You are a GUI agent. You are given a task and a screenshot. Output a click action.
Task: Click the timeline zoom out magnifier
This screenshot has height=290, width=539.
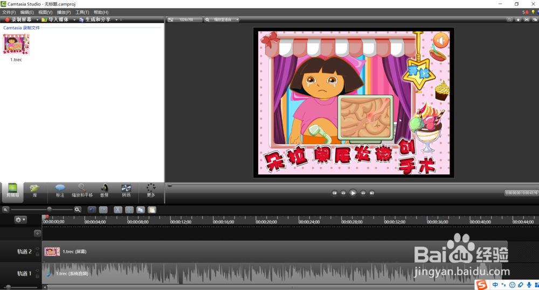(5, 210)
